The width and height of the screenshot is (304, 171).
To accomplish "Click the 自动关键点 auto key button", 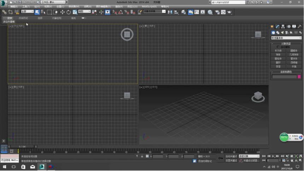I will pyautogui.click(x=231, y=156).
